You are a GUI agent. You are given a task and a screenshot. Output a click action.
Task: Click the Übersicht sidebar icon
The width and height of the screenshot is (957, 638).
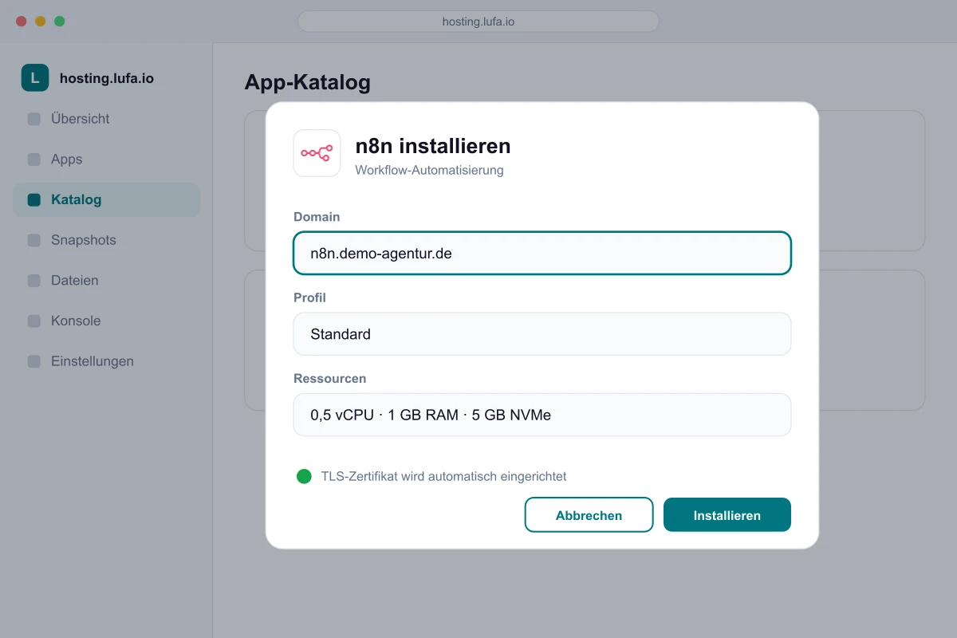click(x=34, y=119)
